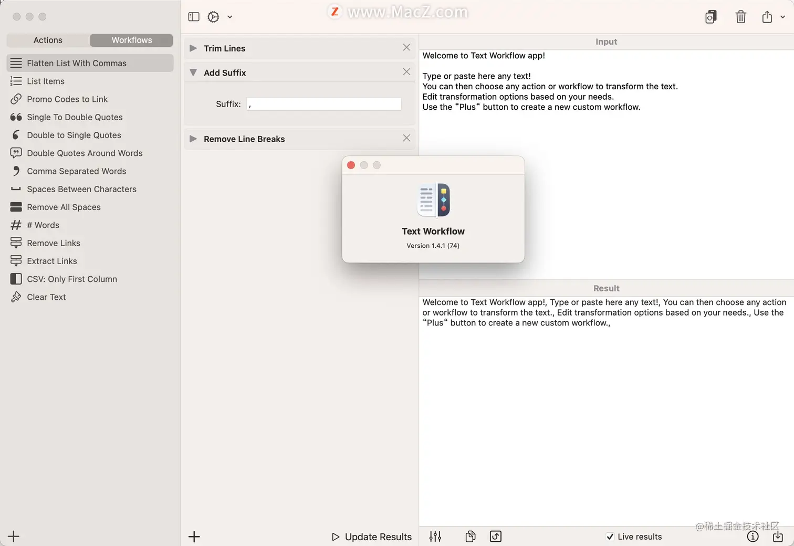This screenshot has width=794, height=546.
Task: Add a new action step with plus
Action: click(194, 537)
